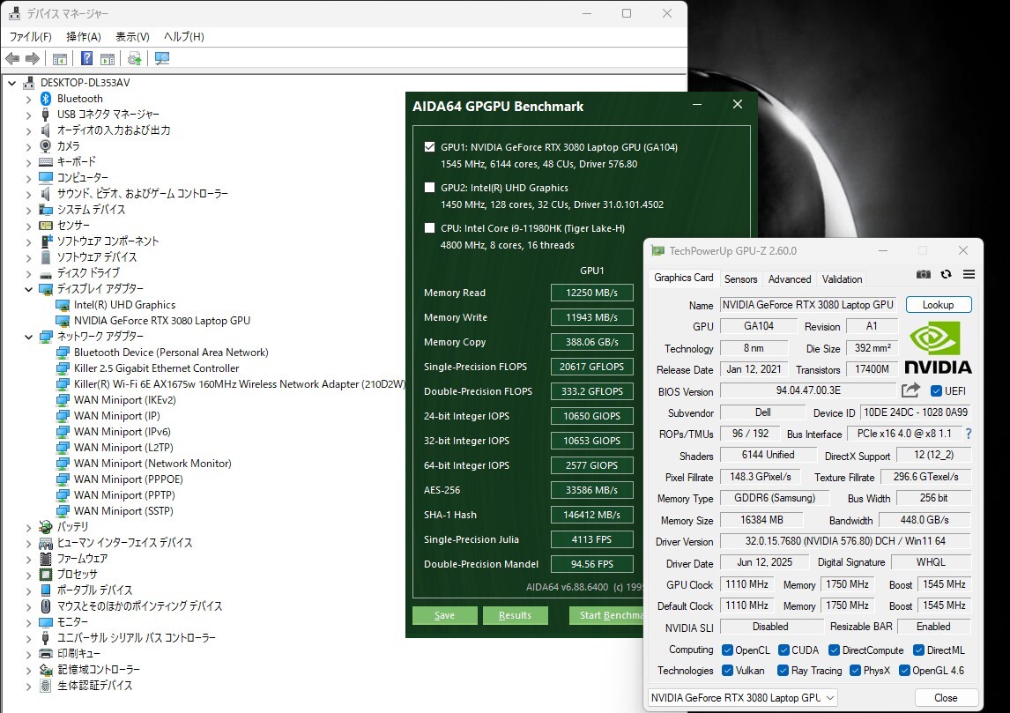The height and width of the screenshot is (713, 1010).
Task: Click the GPU-Z refresh icon
Action: tap(946, 274)
